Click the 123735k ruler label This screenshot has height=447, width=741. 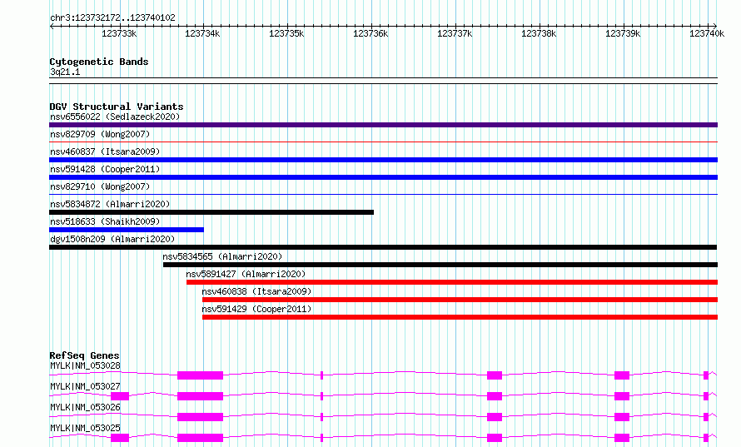[x=286, y=33]
